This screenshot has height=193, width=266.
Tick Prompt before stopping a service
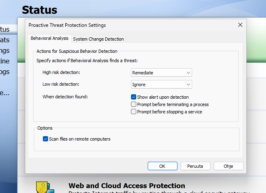133,112
